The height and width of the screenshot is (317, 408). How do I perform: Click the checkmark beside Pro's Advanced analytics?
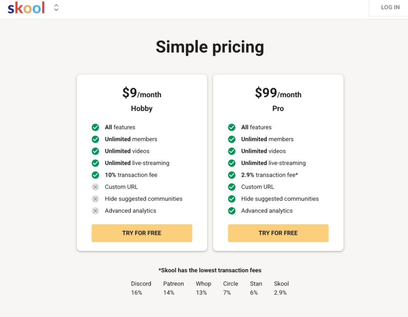pyautogui.click(x=231, y=211)
